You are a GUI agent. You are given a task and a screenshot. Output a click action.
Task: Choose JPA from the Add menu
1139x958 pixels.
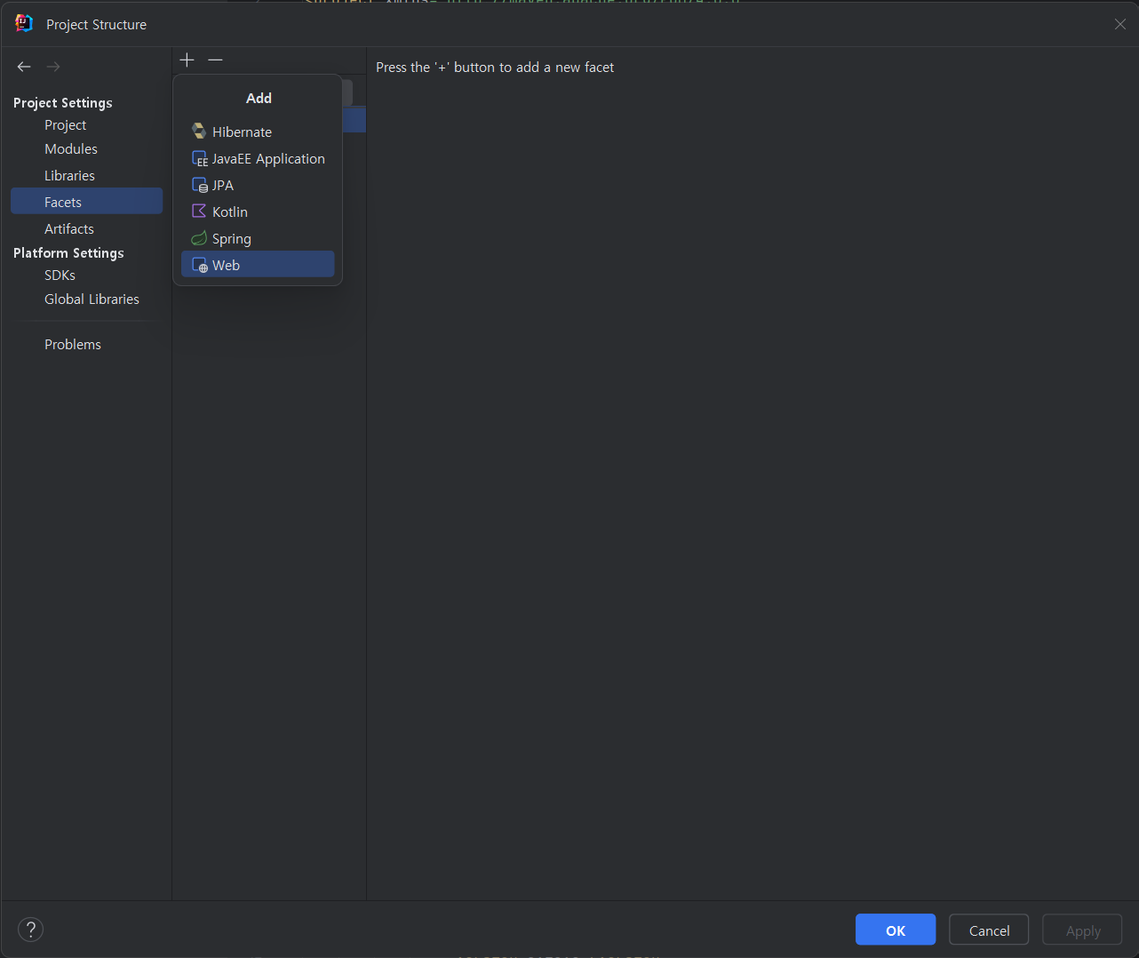tap(258, 185)
